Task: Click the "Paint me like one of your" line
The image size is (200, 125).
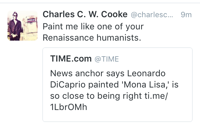Action: pyautogui.click(x=93, y=26)
